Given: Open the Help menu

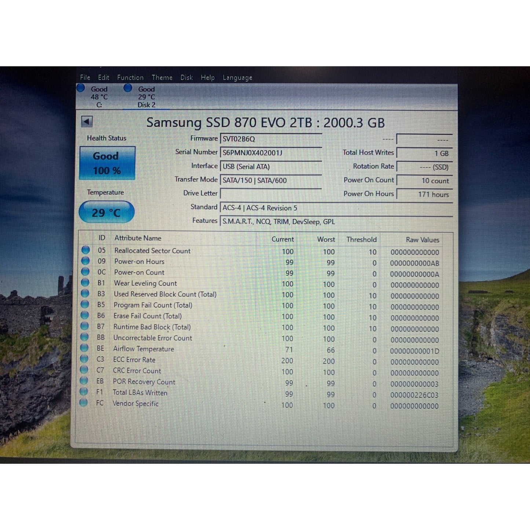Looking at the screenshot, I should pos(208,77).
